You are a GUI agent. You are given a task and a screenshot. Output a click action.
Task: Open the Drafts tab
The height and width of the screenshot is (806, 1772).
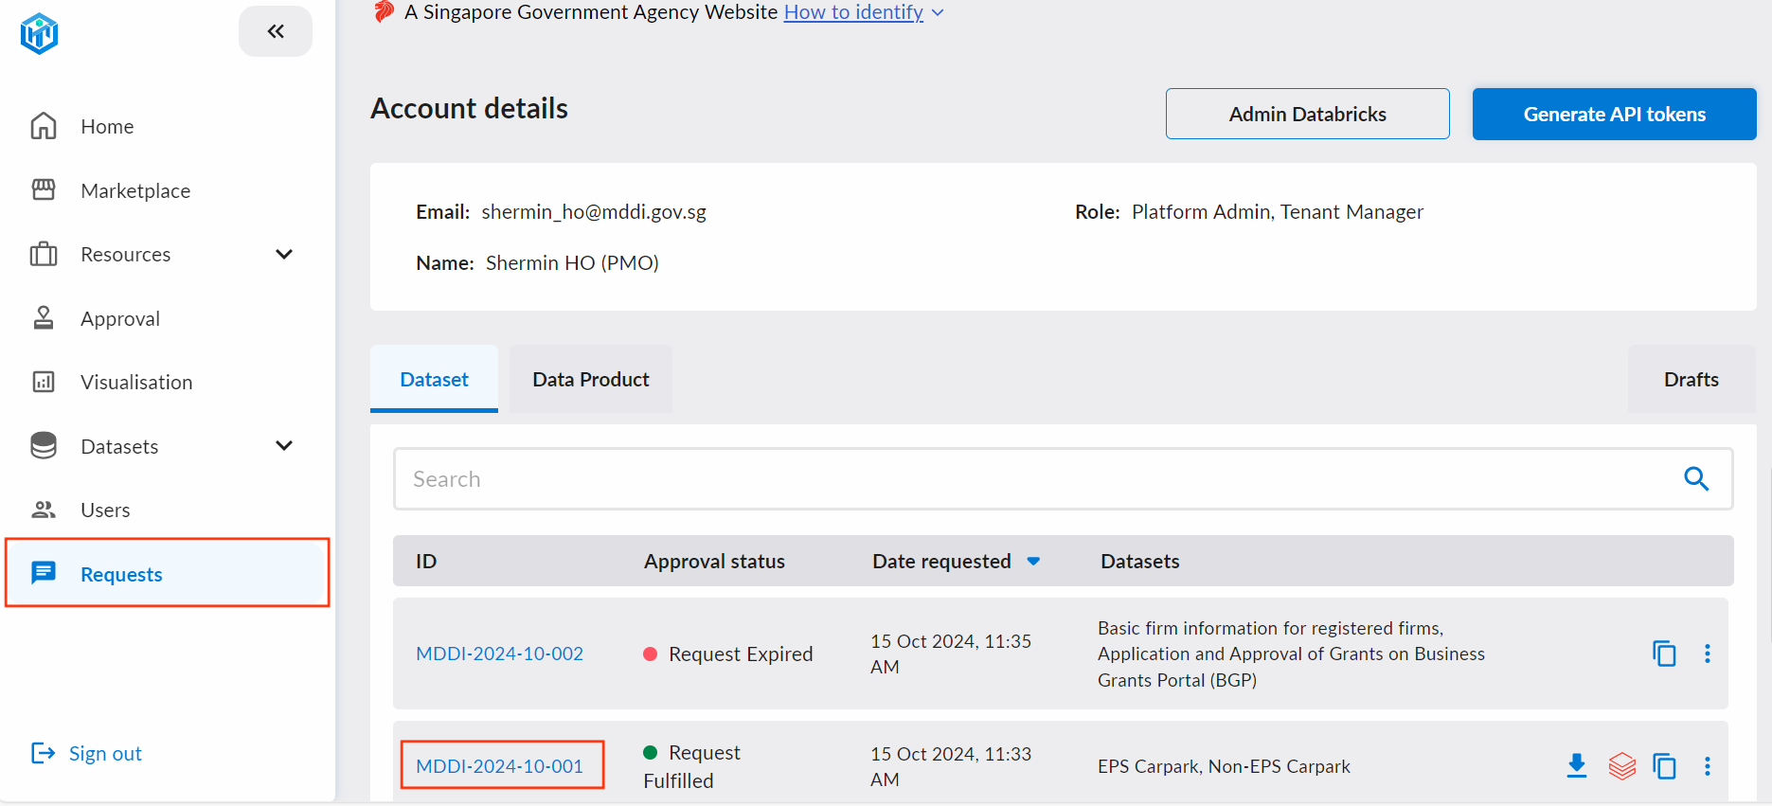(1691, 379)
